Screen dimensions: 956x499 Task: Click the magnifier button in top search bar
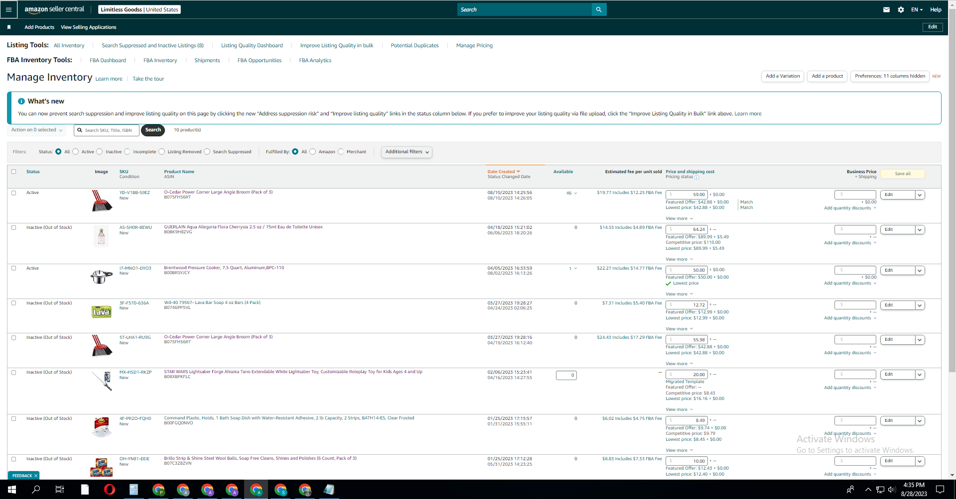(599, 9)
